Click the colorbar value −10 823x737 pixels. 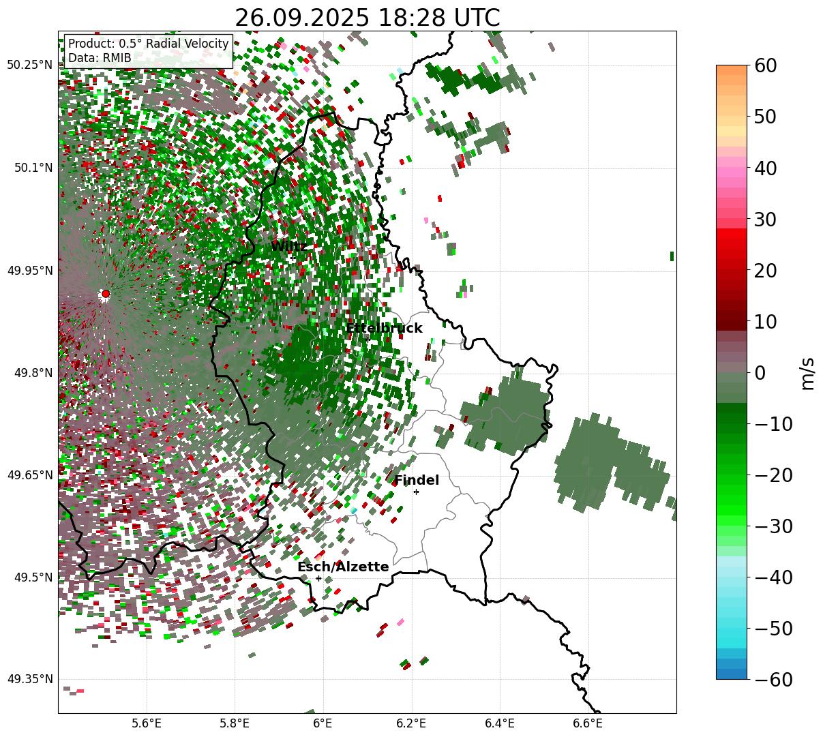tap(773, 424)
